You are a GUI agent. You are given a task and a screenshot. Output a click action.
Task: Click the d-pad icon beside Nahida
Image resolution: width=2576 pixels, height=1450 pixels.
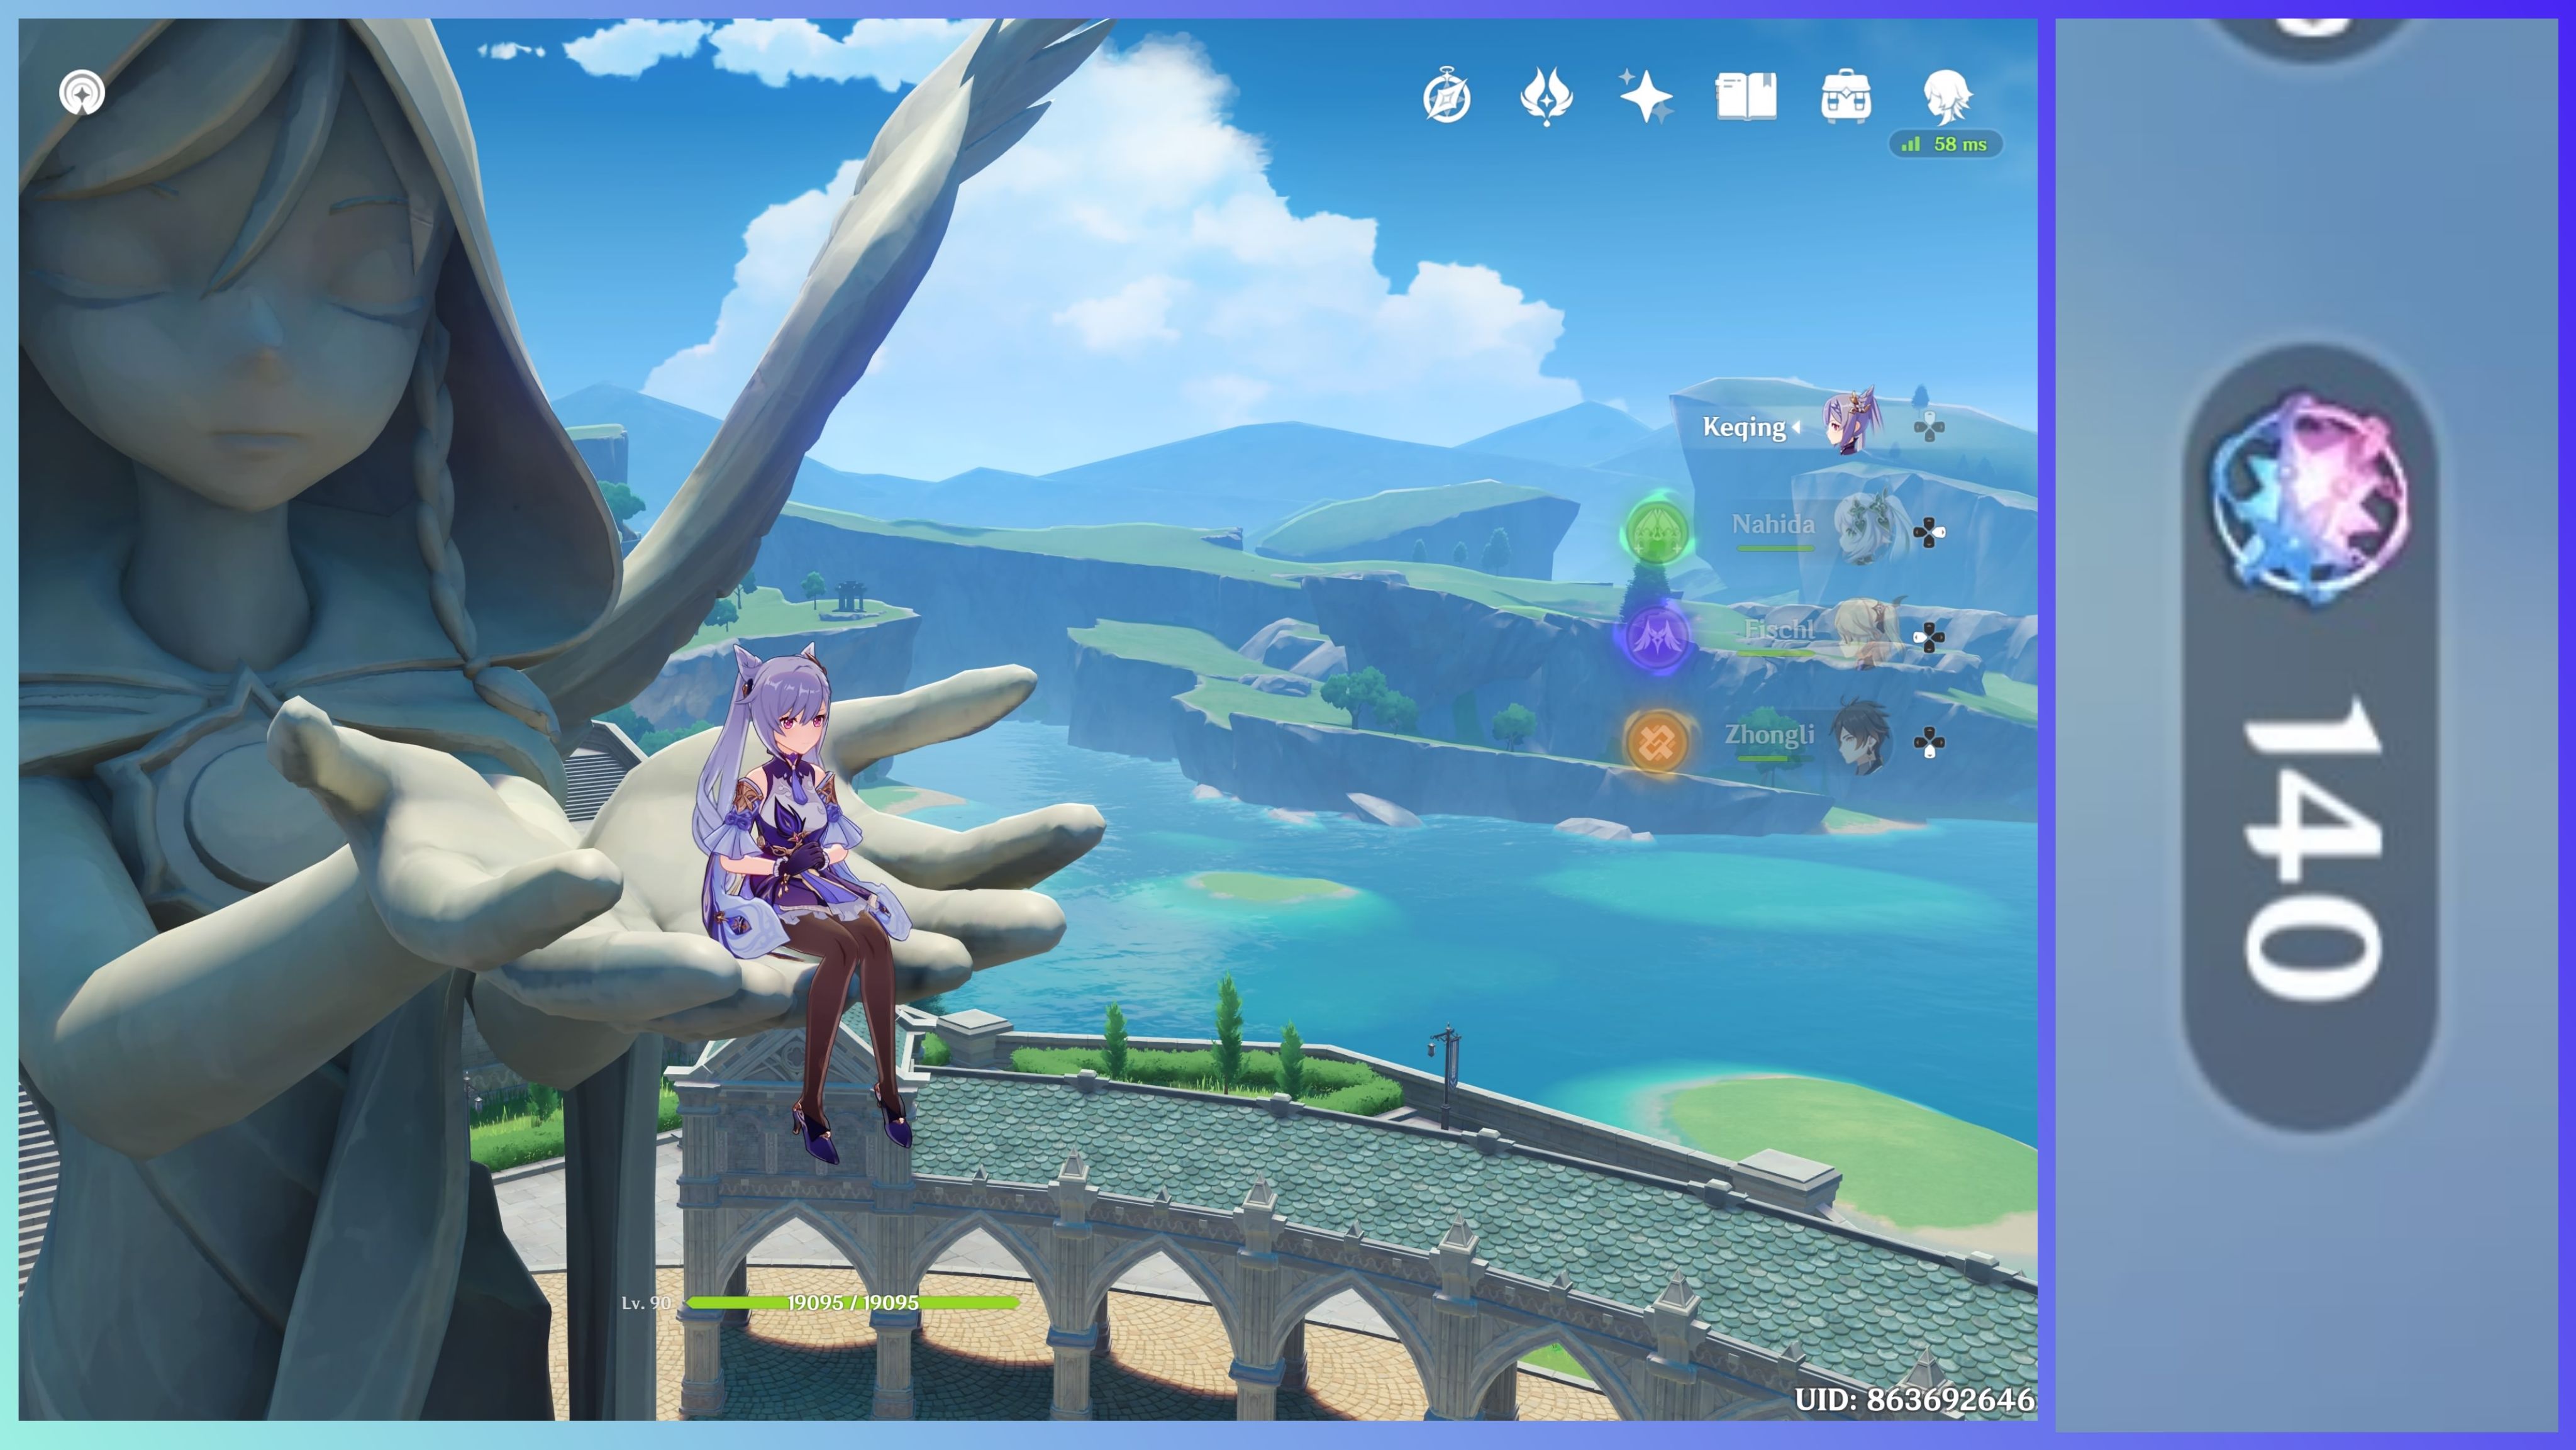(1929, 532)
